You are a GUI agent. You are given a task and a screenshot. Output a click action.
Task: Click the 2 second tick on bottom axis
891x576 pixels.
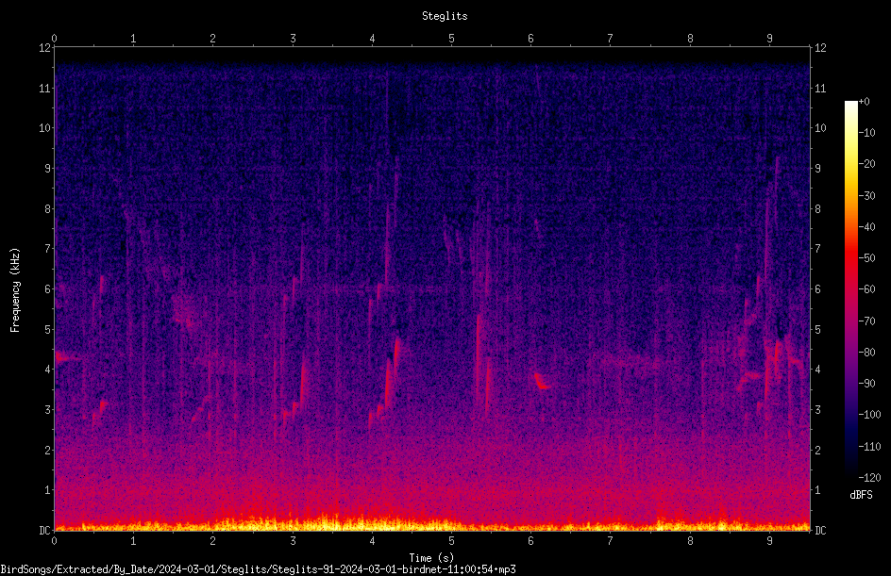pyautogui.click(x=213, y=541)
